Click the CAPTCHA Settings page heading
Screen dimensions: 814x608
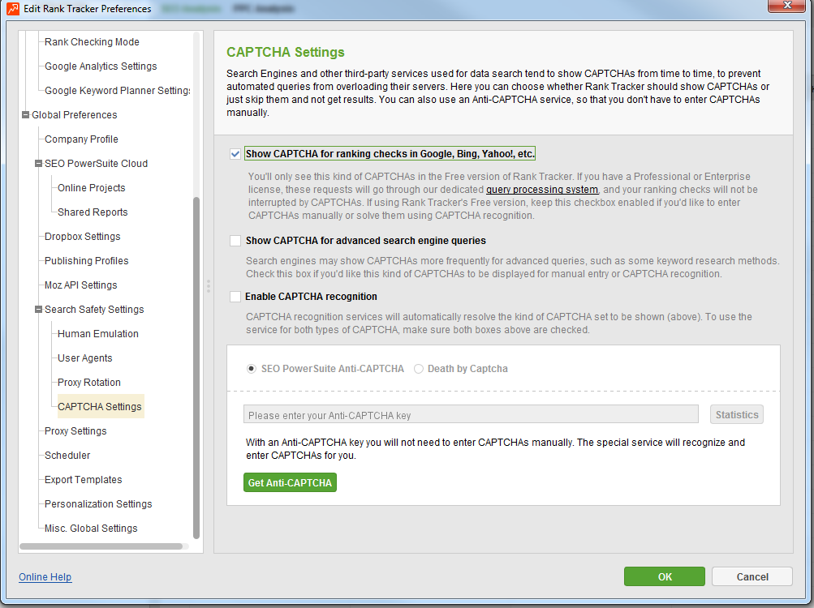[286, 53]
